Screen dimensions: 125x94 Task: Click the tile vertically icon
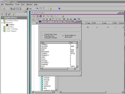coord(43,9)
